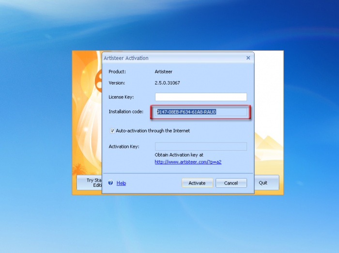Click the 'Installation code:' label
Viewport: 339px width, 253px height.
pos(126,112)
